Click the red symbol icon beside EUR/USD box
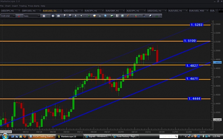The width and height of the screenshot is (223, 139). (18, 16)
